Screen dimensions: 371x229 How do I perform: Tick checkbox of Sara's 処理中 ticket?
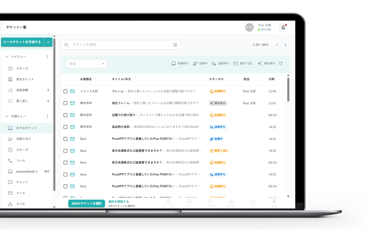(65, 139)
